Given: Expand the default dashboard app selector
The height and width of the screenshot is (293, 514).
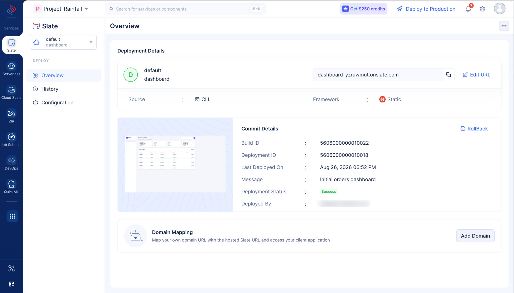Looking at the screenshot, I should [x=63, y=42].
